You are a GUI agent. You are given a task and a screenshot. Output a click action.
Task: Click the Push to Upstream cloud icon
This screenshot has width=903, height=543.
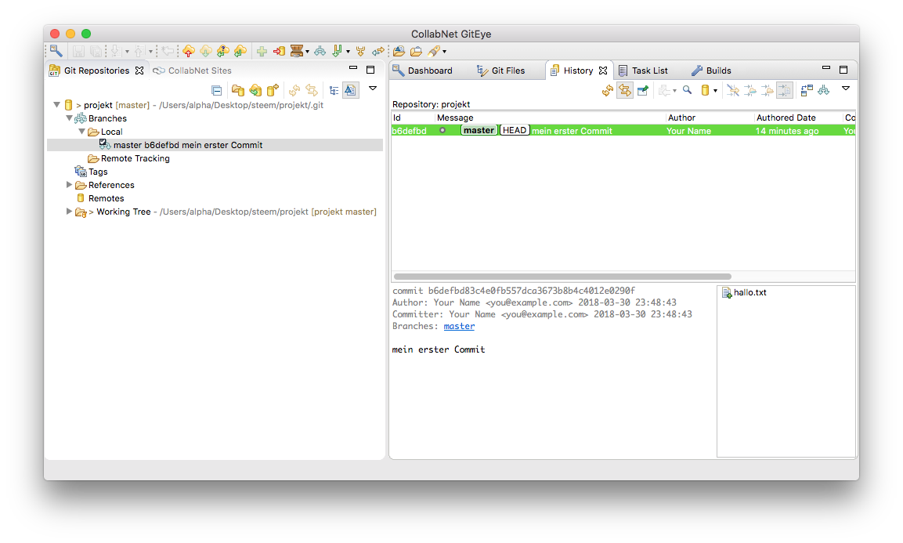188,51
